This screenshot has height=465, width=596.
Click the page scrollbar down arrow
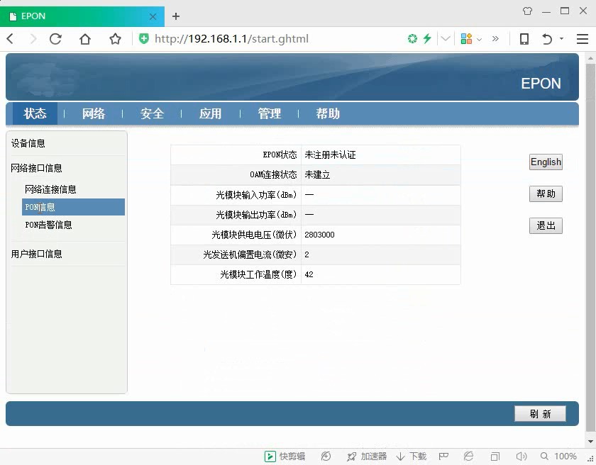click(590, 442)
